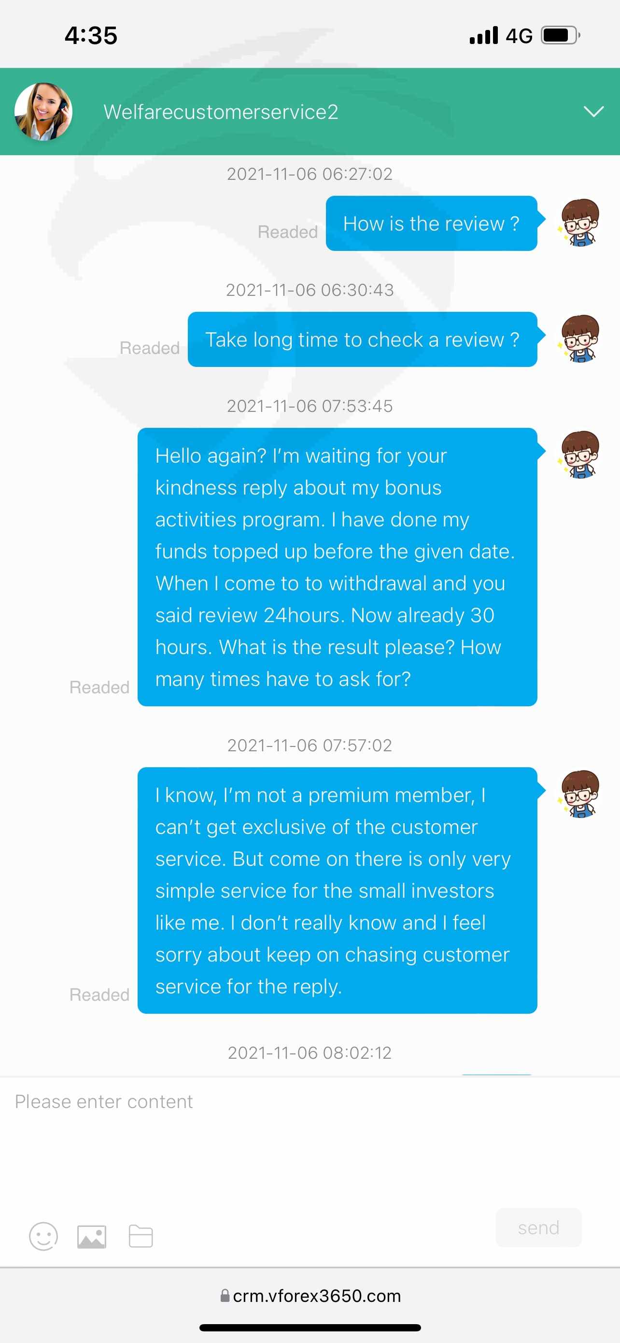Tap 'Take long time to check a review' bubble
The width and height of the screenshot is (620, 1343).
(362, 339)
